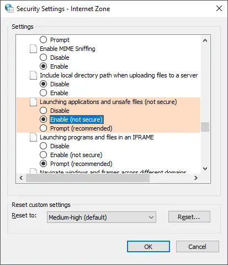Screen dimensions: 228x265
Task: Click the Reset... button
Action: pyautogui.click(x=189, y=217)
